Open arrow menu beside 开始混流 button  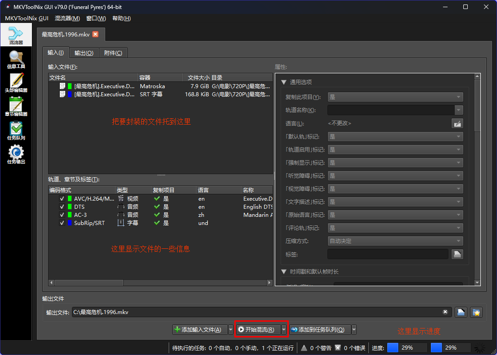click(x=284, y=330)
